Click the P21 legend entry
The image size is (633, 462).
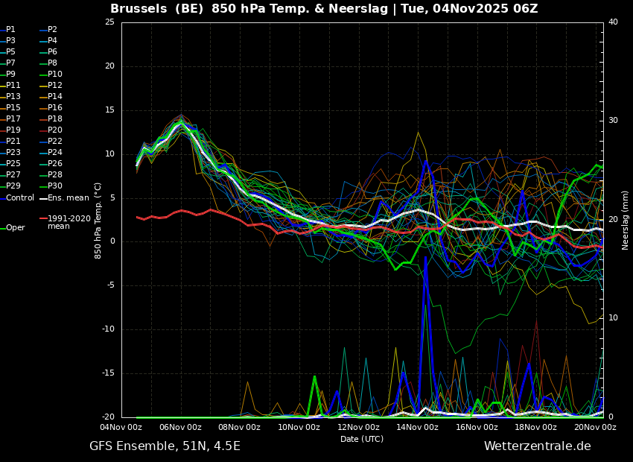(13, 142)
